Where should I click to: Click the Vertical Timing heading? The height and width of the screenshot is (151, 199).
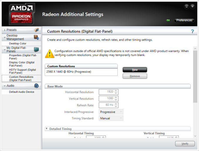[154, 133]
